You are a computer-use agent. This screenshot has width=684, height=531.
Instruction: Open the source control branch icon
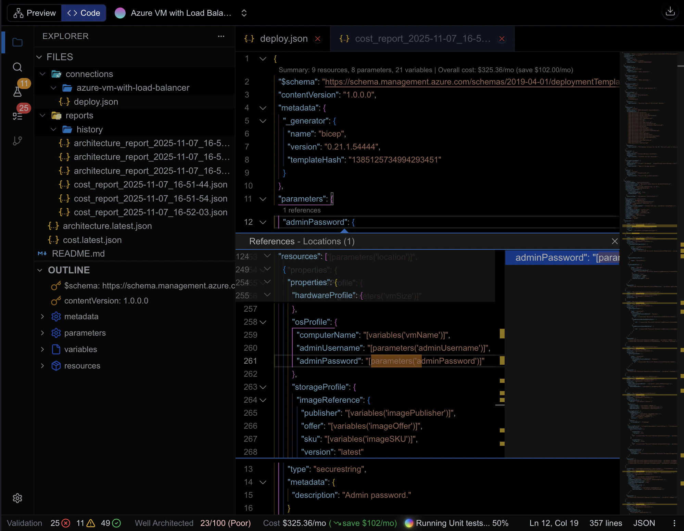17,141
